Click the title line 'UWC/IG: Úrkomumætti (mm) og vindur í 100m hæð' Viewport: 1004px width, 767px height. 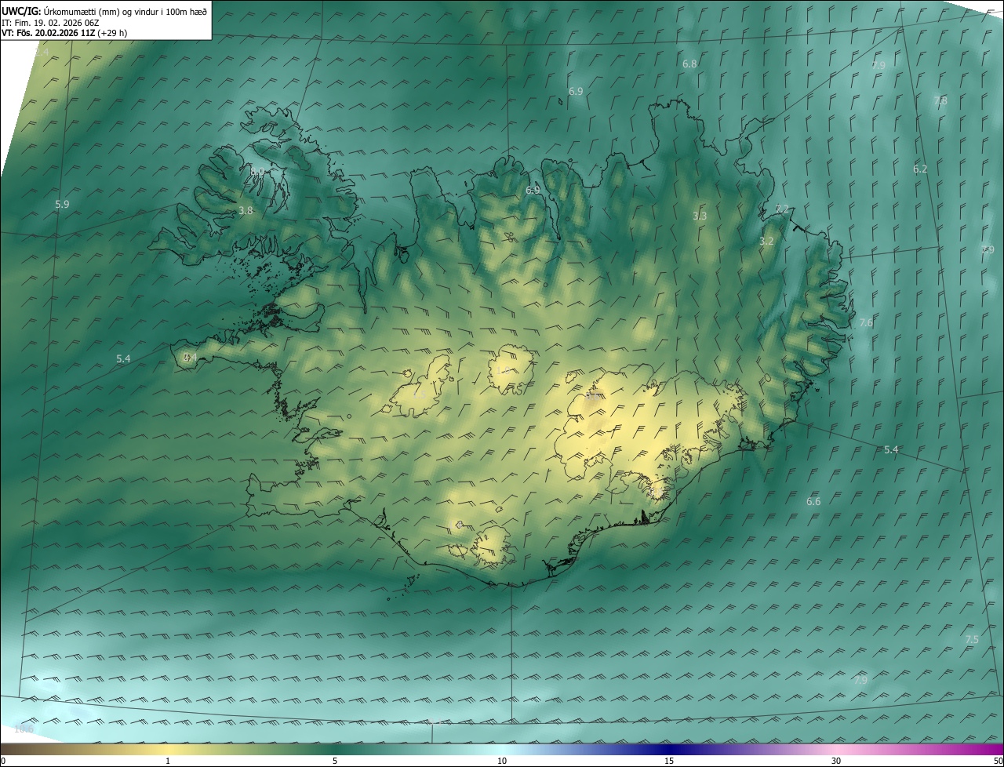coord(104,10)
